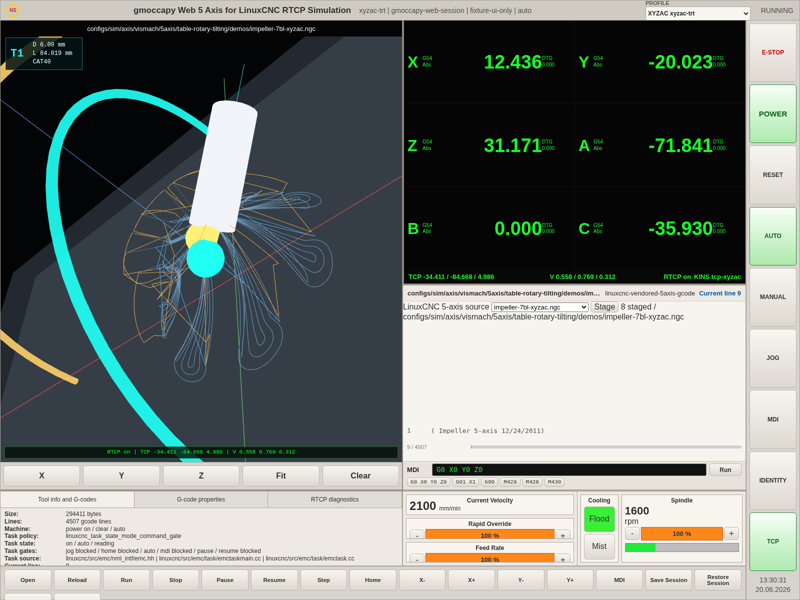This screenshot has height=600, width=800.
Task: Click Stop in bottom toolbar
Action: pyautogui.click(x=175, y=580)
